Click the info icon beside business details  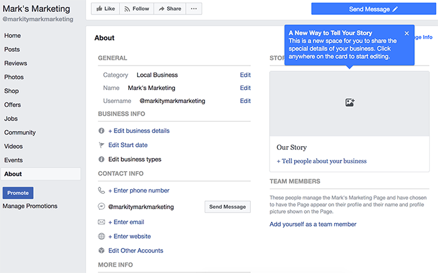coord(101,131)
